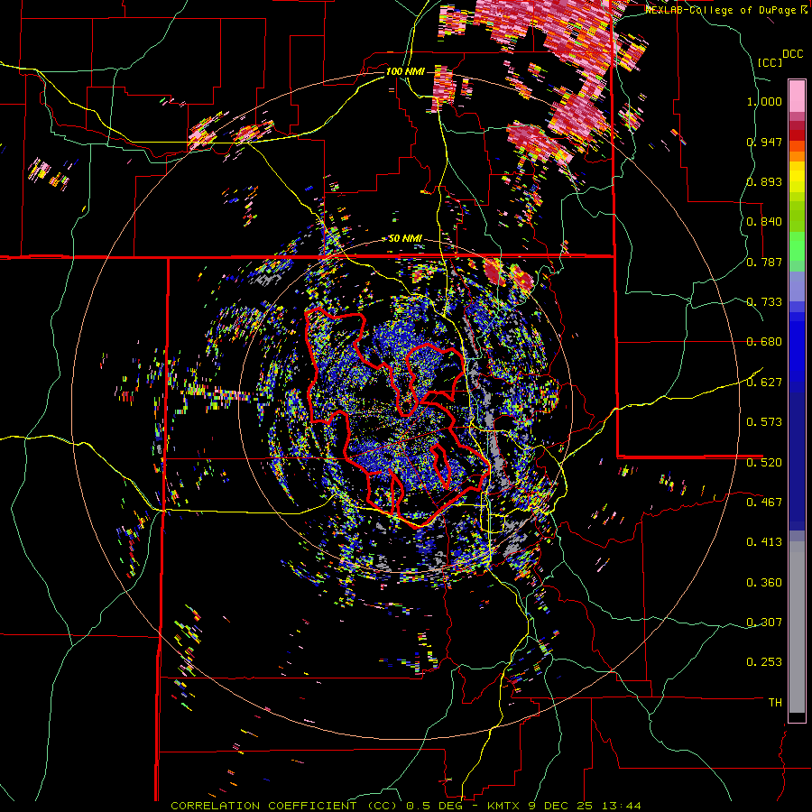
Task: Click the 0.360 legend value
Action: point(764,583)
